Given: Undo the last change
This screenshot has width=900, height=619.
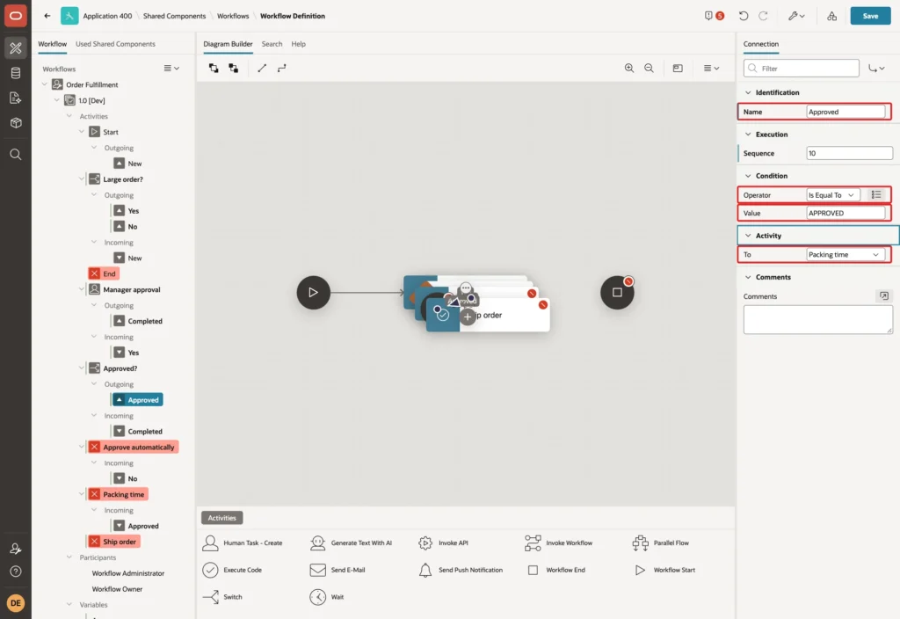Looking at the screenshot, I should tap(744, 16).
